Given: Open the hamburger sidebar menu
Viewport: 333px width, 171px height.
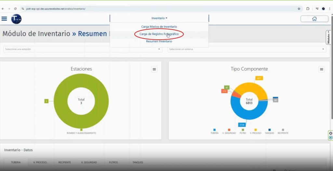Looking at the screenshot, I should pyautogui.click(x=4, y=19).
